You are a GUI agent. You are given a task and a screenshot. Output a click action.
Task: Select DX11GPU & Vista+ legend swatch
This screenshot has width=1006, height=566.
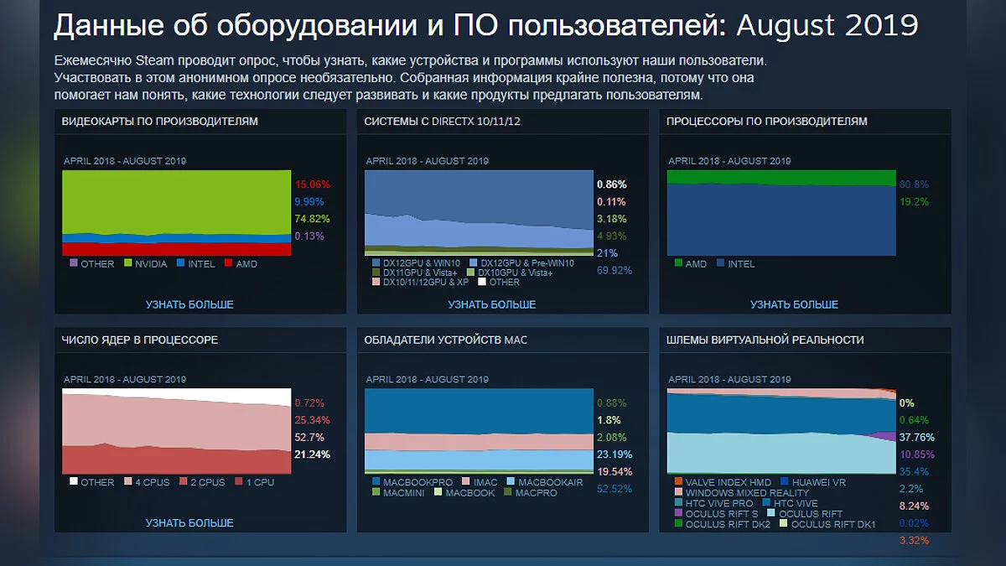[376, 273]
